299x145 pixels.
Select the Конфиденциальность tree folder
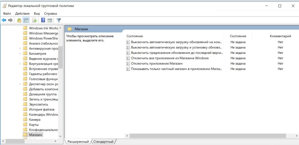(43, 130)
